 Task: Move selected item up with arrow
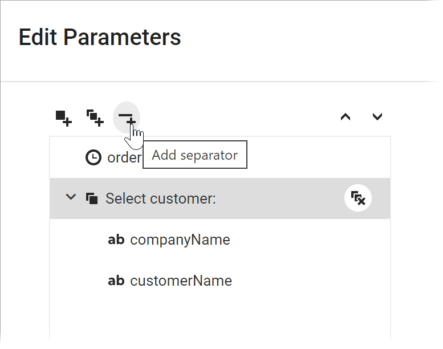point(345,117)
